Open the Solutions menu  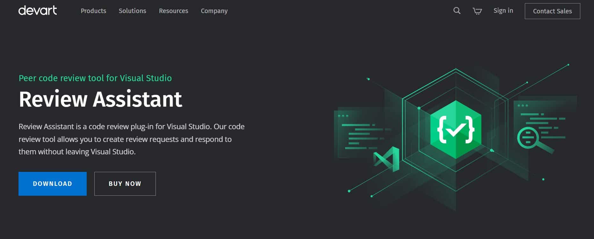point(132,11)
